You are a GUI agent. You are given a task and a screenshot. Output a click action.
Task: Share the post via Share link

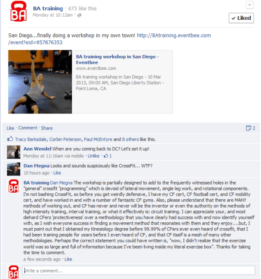(47, 128)
